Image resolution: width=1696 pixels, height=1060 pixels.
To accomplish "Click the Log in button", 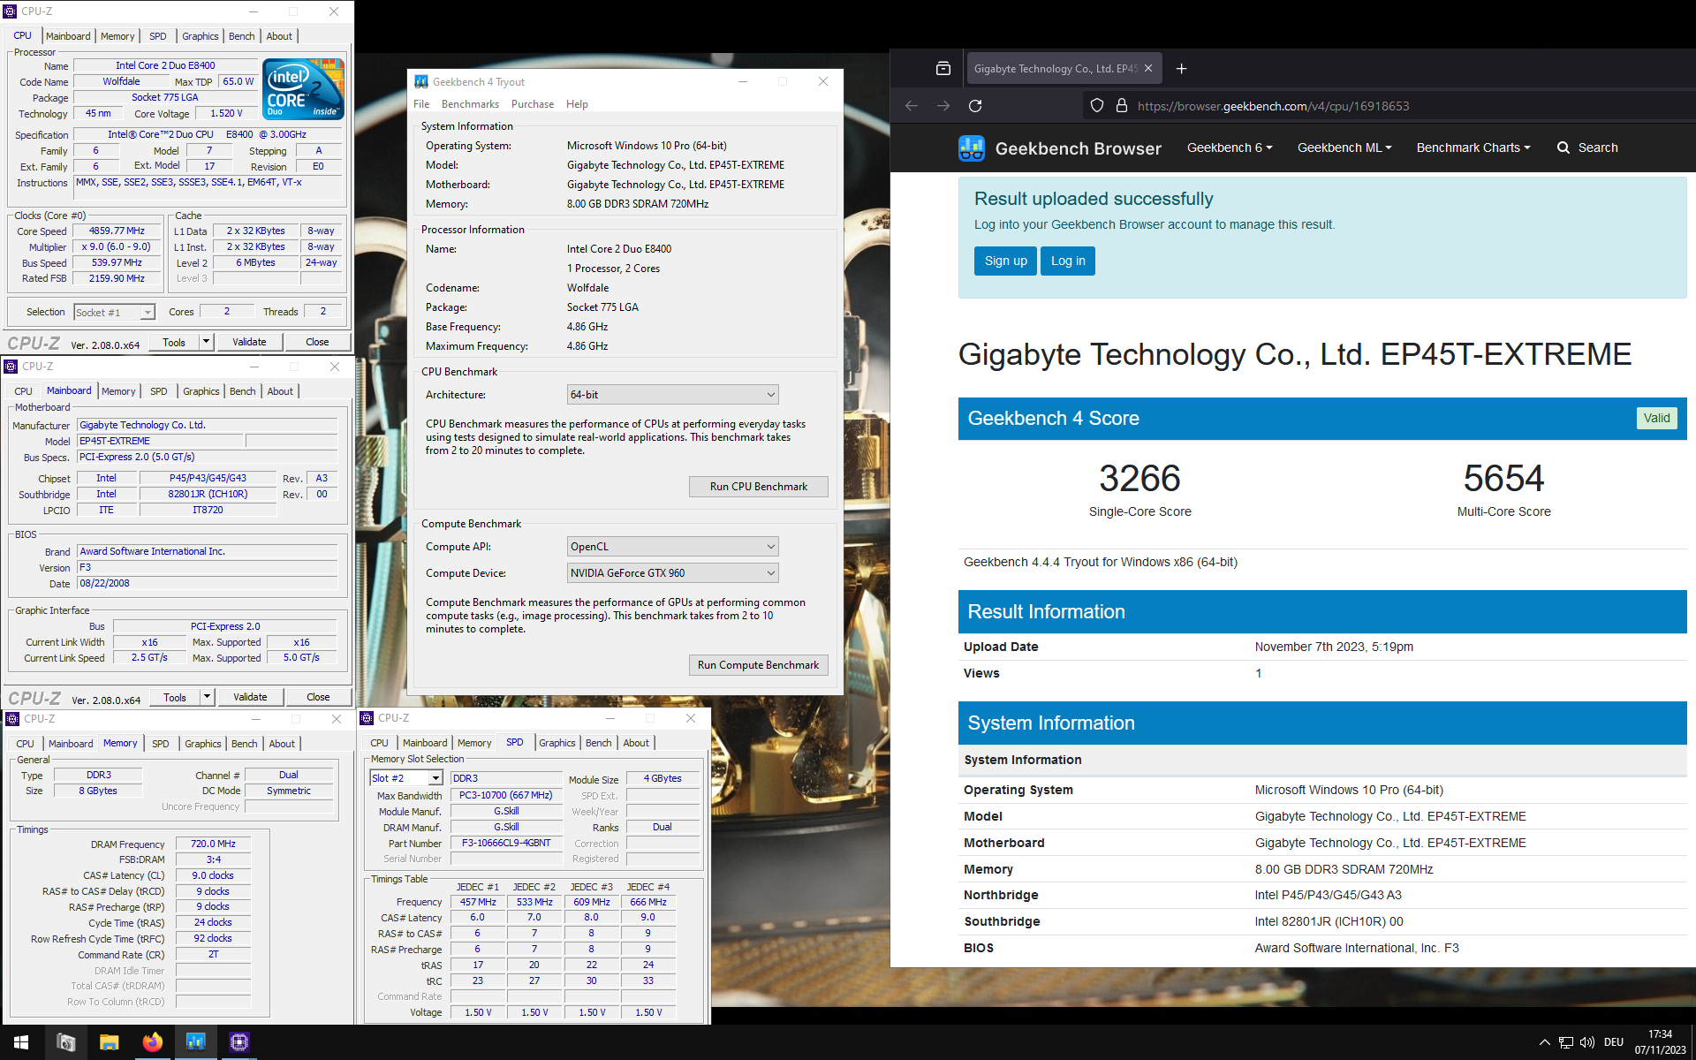I will (x=1068, y=261).
